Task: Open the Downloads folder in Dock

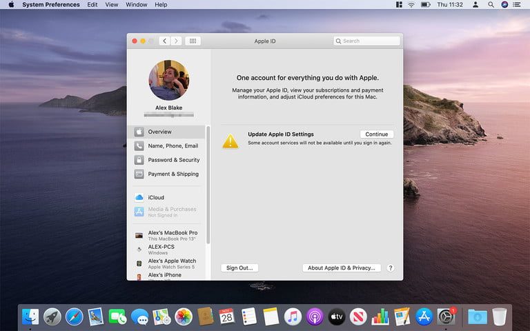Action: pyautogui.click(x=478, y=317)
